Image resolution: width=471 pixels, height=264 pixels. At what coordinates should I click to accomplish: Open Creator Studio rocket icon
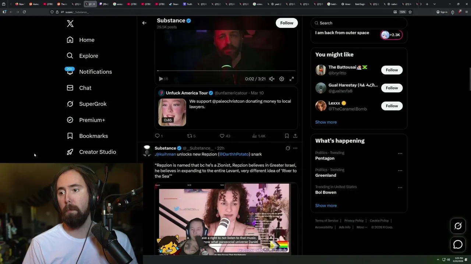click(x=70, y=152)
